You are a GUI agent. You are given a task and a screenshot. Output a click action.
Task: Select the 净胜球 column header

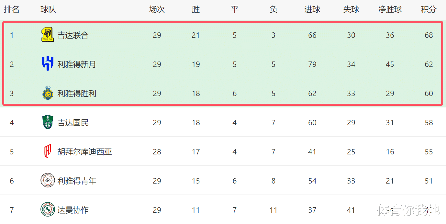[390, 10]
